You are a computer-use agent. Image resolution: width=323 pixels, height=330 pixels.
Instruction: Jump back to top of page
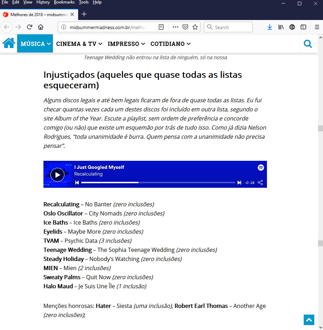coord(309,320)
